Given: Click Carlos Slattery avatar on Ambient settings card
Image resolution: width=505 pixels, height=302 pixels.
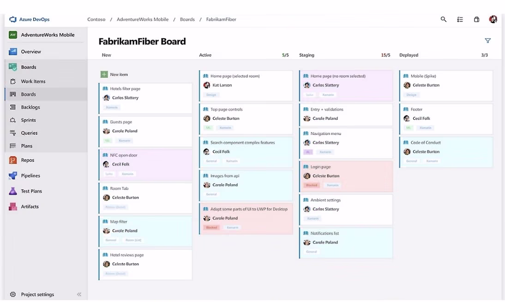Looking at the screenshot, I should (x=307, y=209).
